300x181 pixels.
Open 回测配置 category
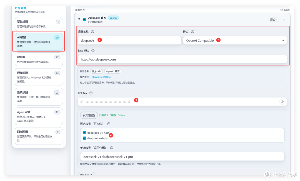(x=39, y=136)
